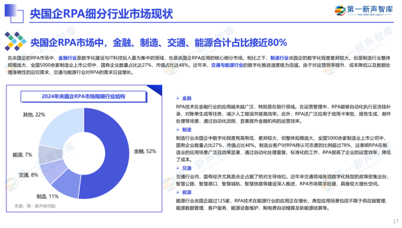Image resolution: width=402 pixels, height=228 pixels.
Task: Click the 交通 section heading
Action: point(187,168)
